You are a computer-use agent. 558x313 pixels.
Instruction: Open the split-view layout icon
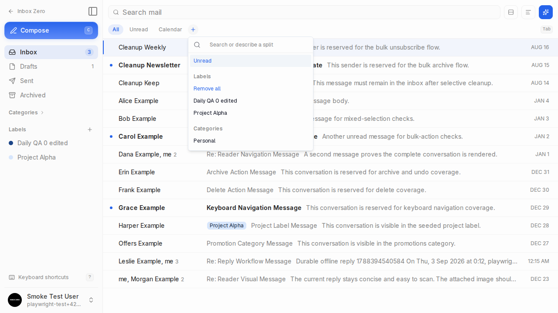[511, 12]
